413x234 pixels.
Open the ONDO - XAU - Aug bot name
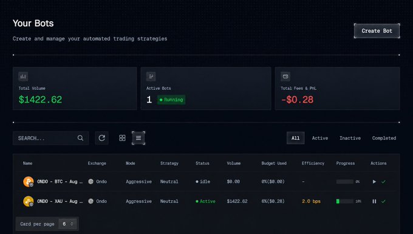[60, 201]
